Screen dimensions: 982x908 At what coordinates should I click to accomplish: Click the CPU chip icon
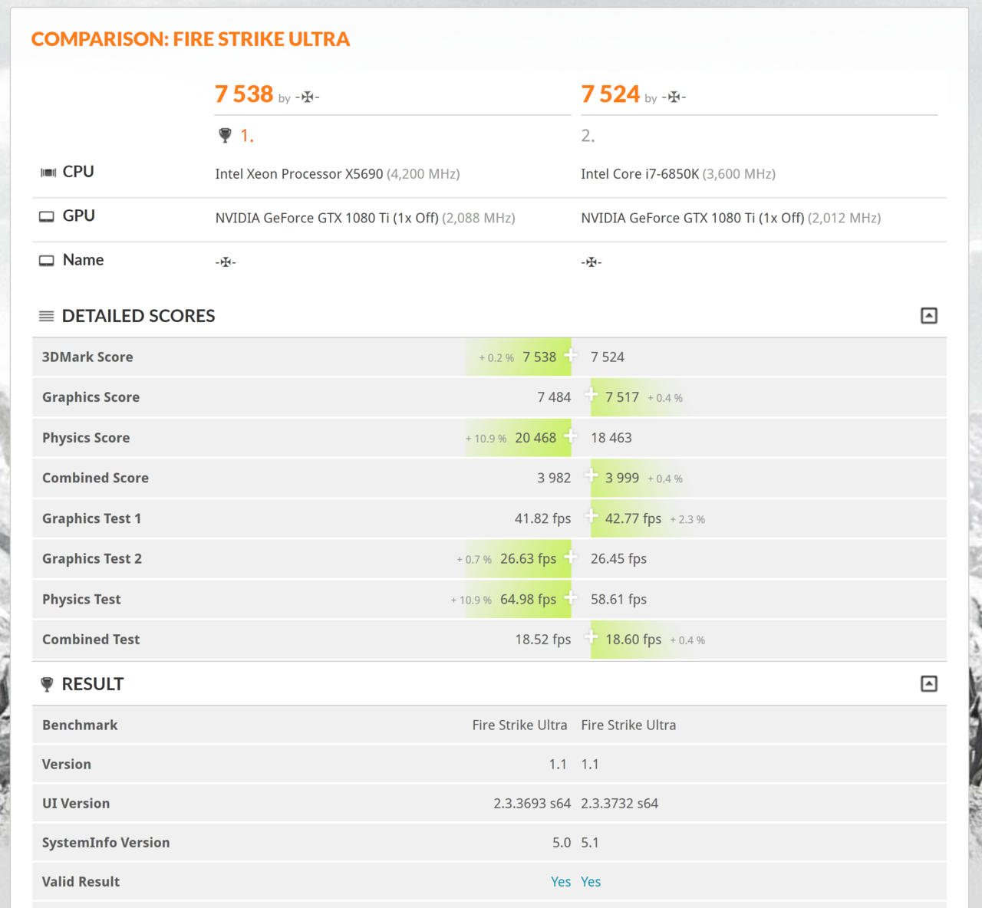(x=48, y=173)
